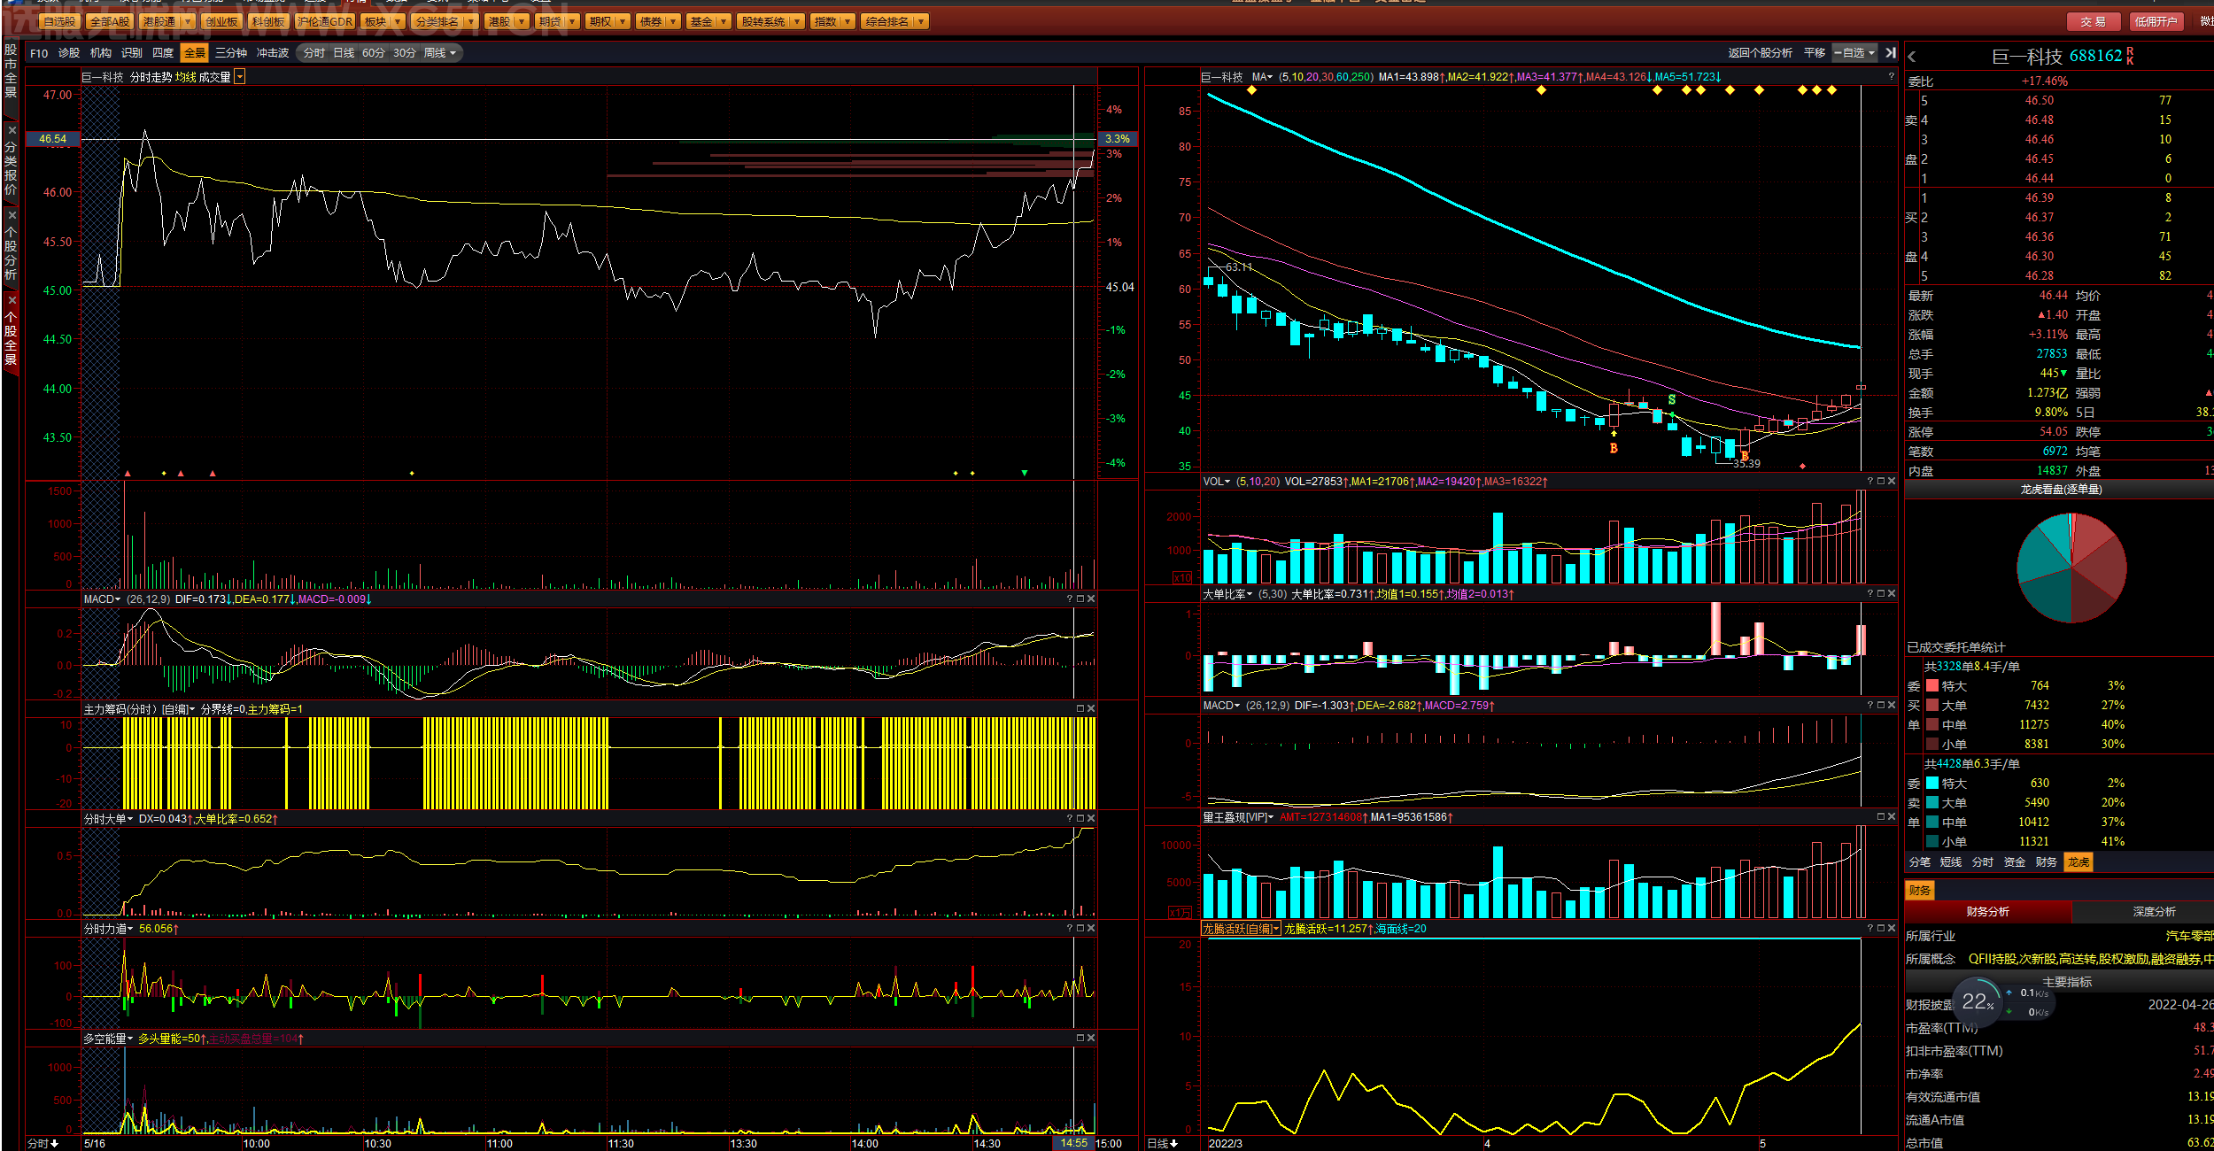2214x1151 pixels.
Task: Open the 自选 dropdown menu
Action: pos(1855,53)
